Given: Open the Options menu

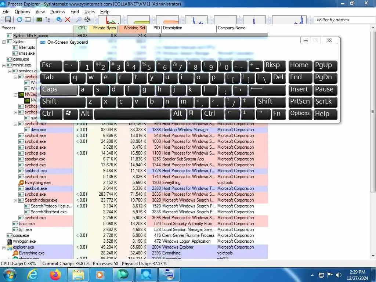Looking at the screenshot, I should (22, 12).
